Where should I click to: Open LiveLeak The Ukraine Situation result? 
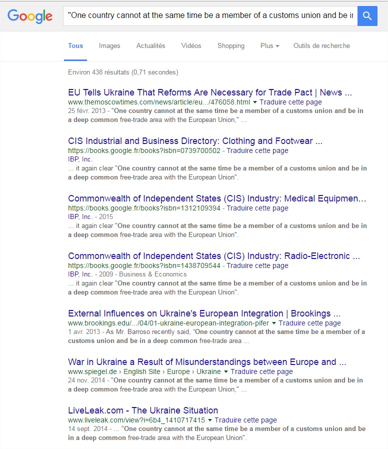[143, 410]
